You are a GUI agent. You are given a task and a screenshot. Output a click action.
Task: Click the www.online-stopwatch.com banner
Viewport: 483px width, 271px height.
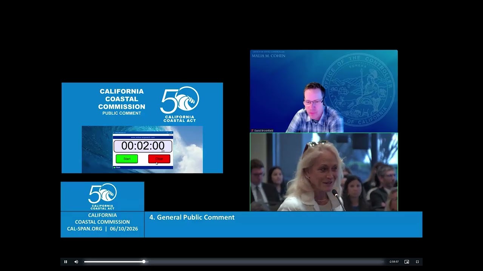pyautogui.click(x=143, y=137)
